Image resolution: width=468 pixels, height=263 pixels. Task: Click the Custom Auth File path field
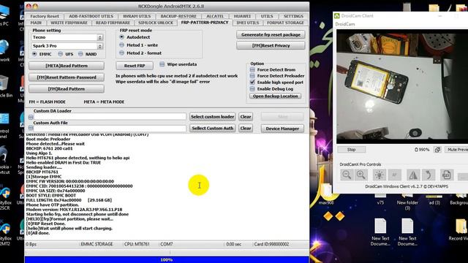coord(110,129)
